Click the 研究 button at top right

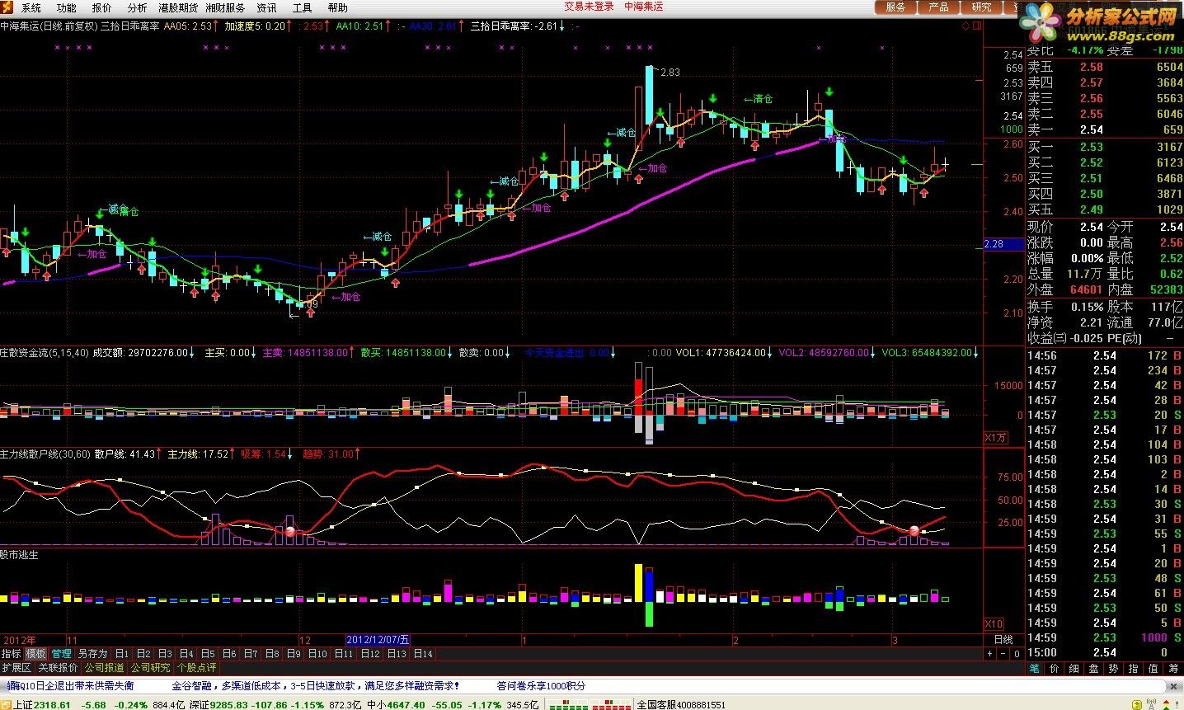pos(981,7)
